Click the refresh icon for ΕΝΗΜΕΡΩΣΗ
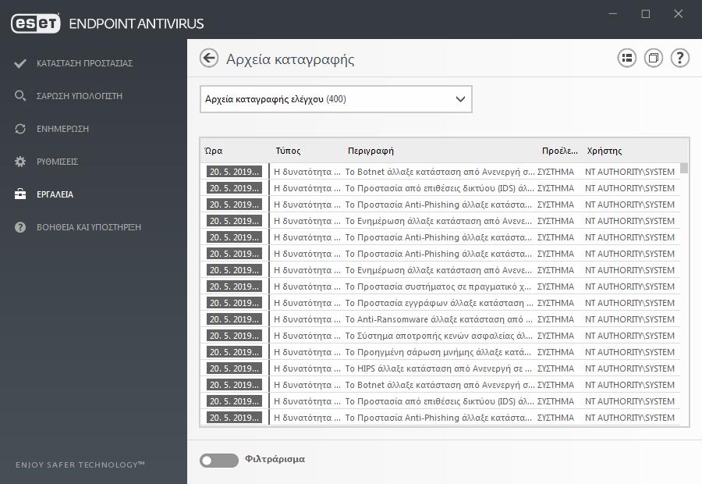The height and width of the screenshot is (484, 702). coord(20,129)
